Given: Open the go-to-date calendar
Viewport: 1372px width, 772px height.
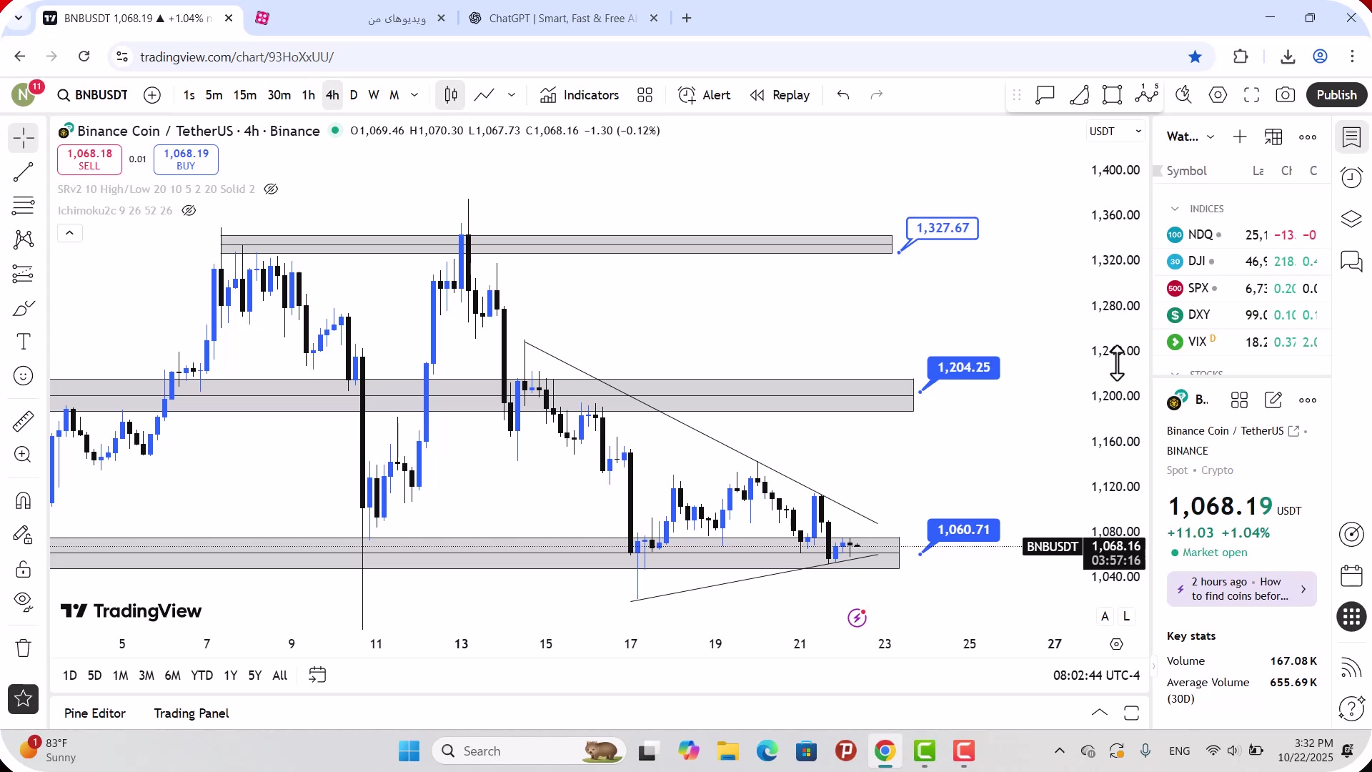Looking at the screenshot, I should (x=317, y=675).
